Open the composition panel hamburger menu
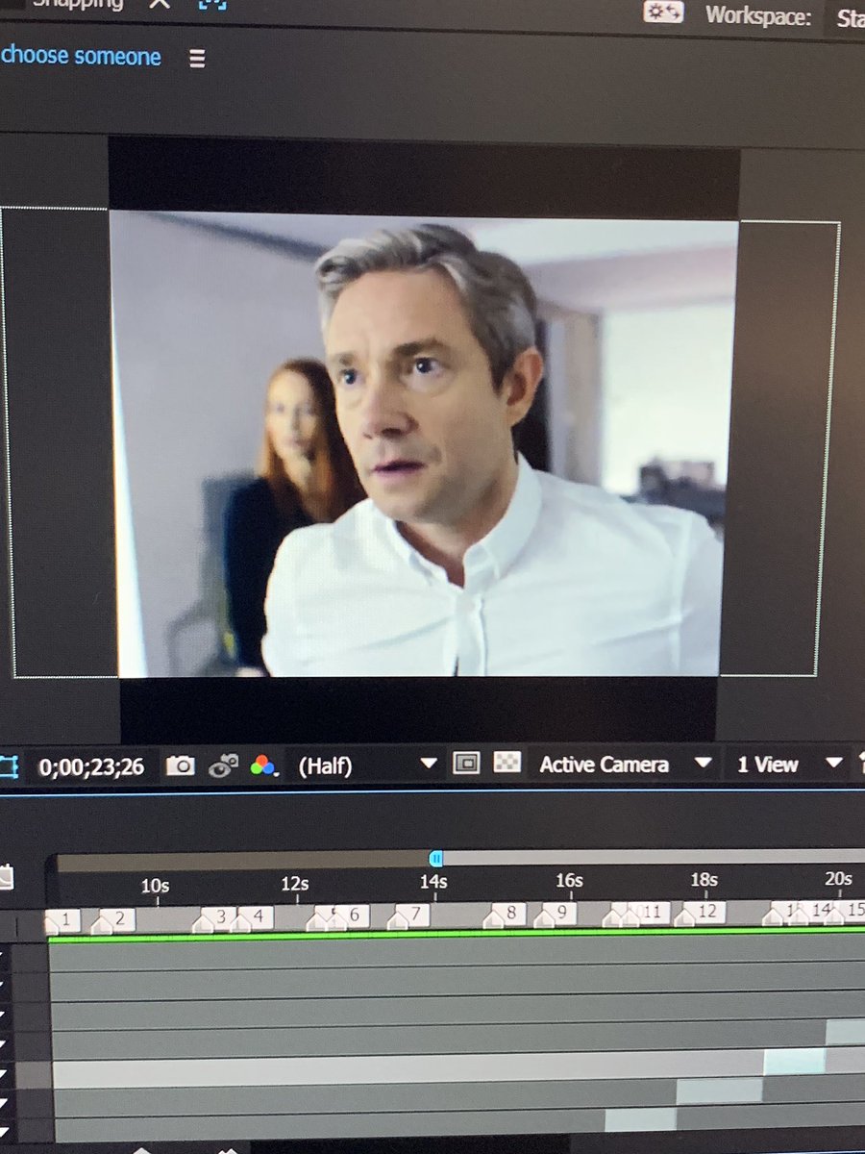The height and width of the screenshot is (1154, 865). [x=197, y=59]
